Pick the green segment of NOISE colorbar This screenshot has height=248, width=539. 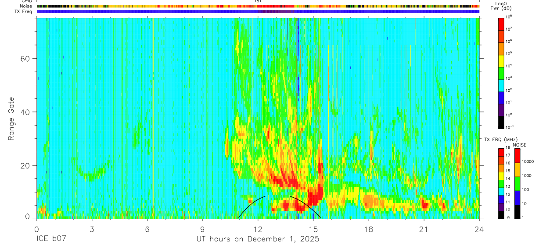point(518,183)
